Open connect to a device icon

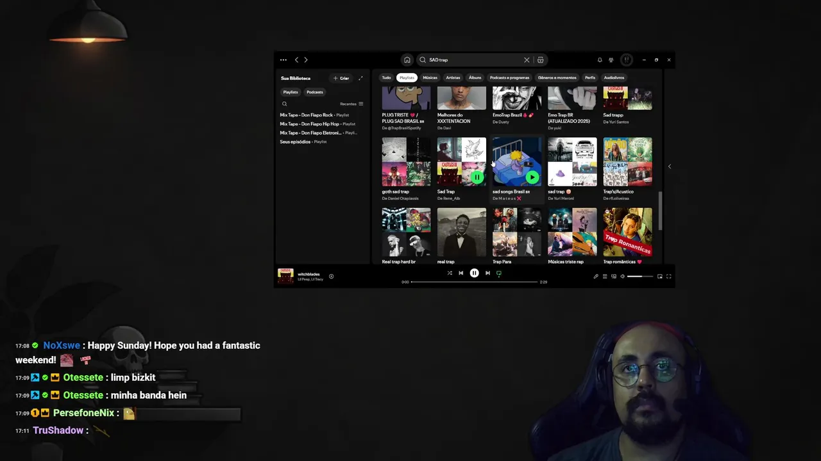point(614,276)
